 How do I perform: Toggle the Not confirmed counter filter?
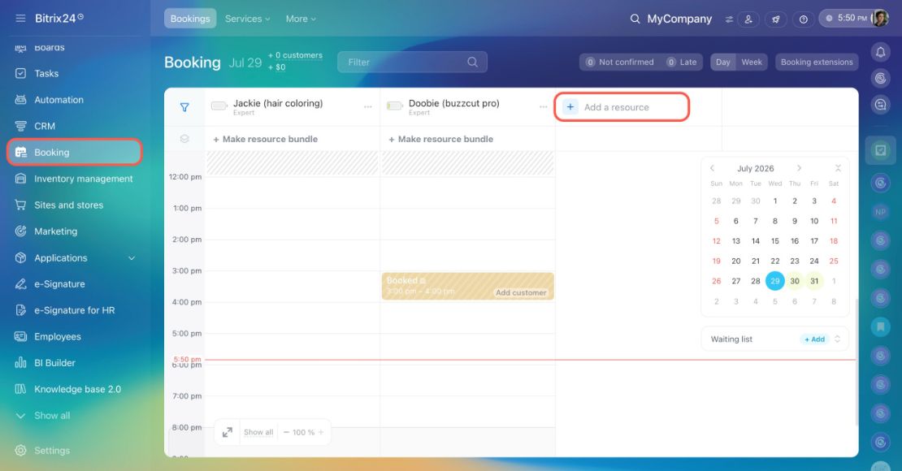coord(619,62)
